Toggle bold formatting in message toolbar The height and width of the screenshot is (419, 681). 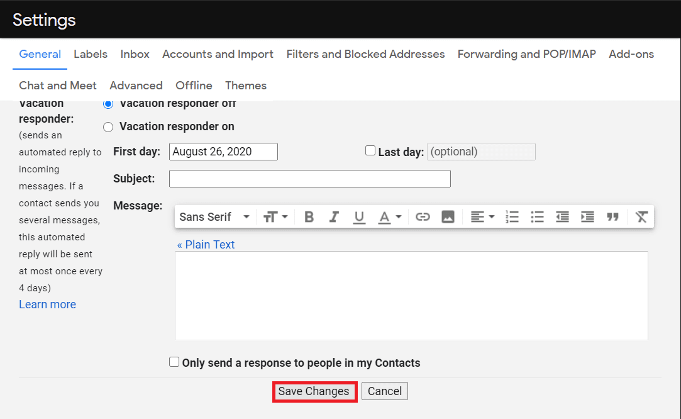309,216
